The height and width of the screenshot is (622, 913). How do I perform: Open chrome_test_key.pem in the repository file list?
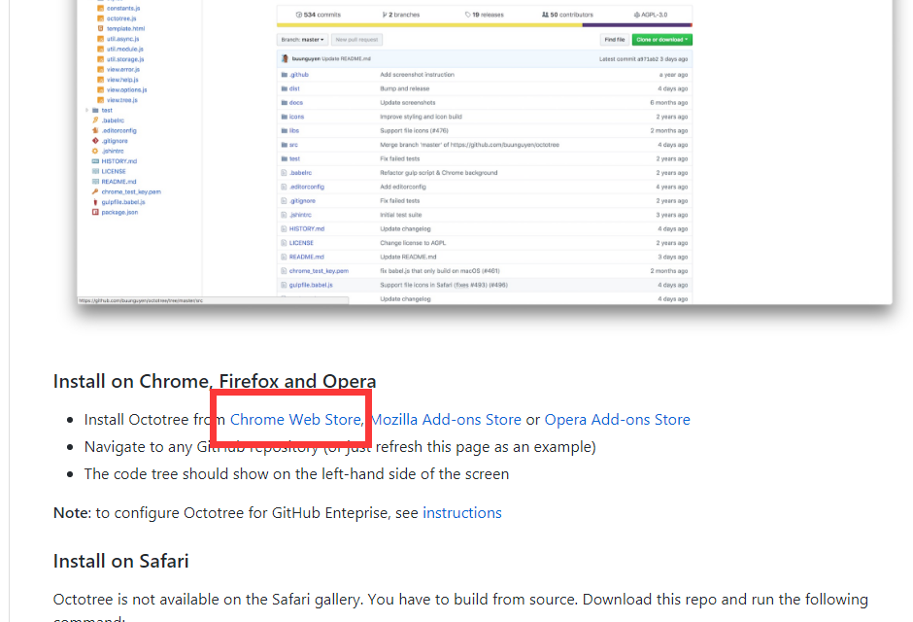click(320, 271)
